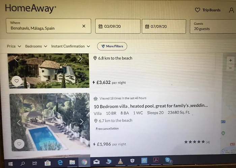
Task: Expand the Price filter dropdown
Action: 14,46
